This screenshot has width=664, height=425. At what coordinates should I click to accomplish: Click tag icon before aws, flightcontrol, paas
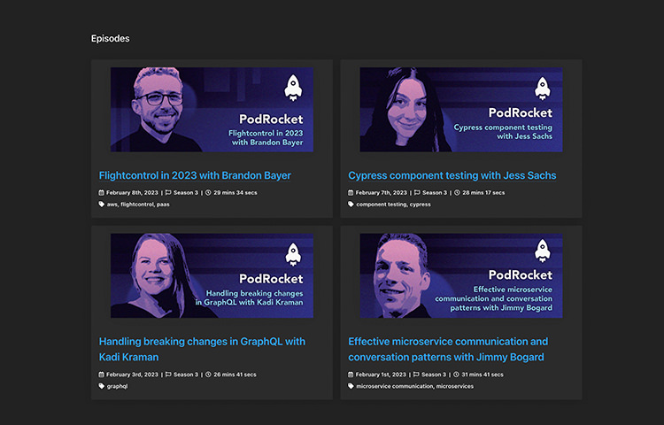click(102, 204)
